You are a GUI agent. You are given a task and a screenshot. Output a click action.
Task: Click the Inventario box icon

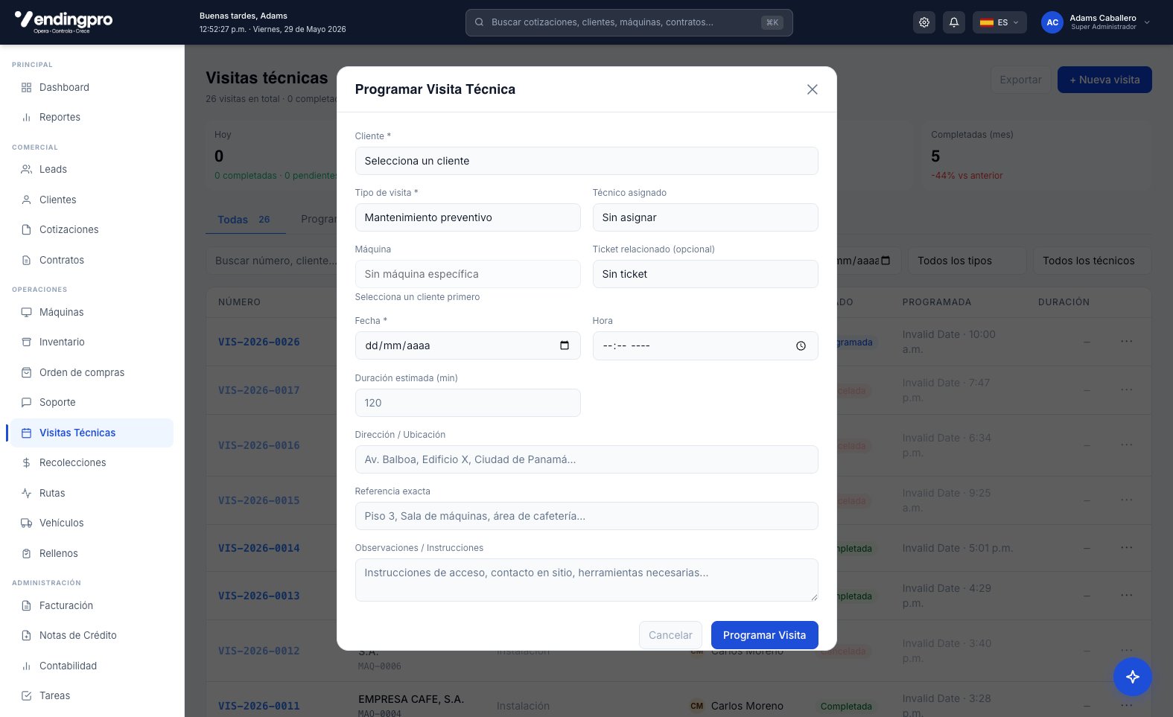click(x=26, y=342)
